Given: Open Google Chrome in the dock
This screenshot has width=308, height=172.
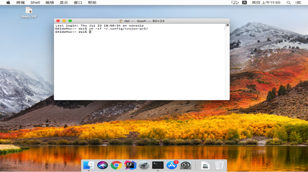Looking at the screenshot, I should [116, 165].
